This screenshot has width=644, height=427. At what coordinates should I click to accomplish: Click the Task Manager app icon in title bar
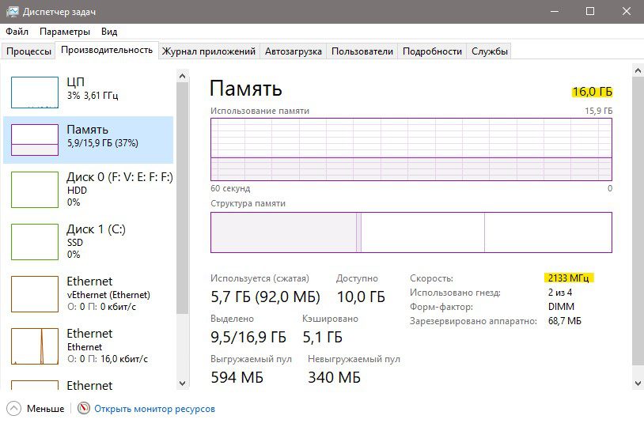[x=13, y=12]
